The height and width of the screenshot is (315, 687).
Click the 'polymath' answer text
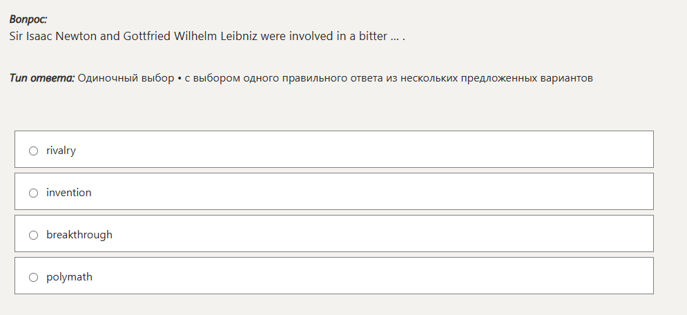tap(69, 277)
